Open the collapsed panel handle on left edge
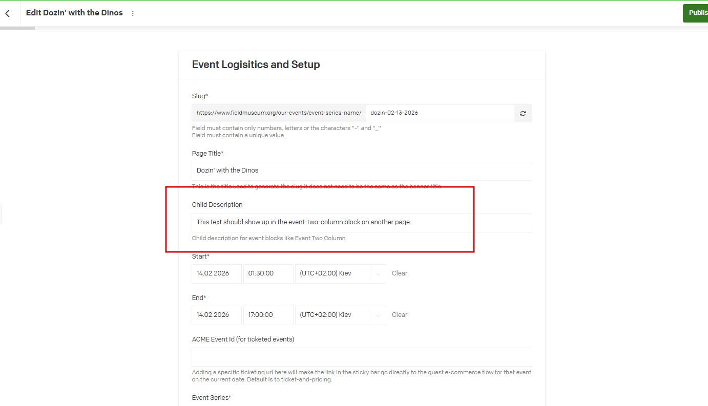 [1, 214]
